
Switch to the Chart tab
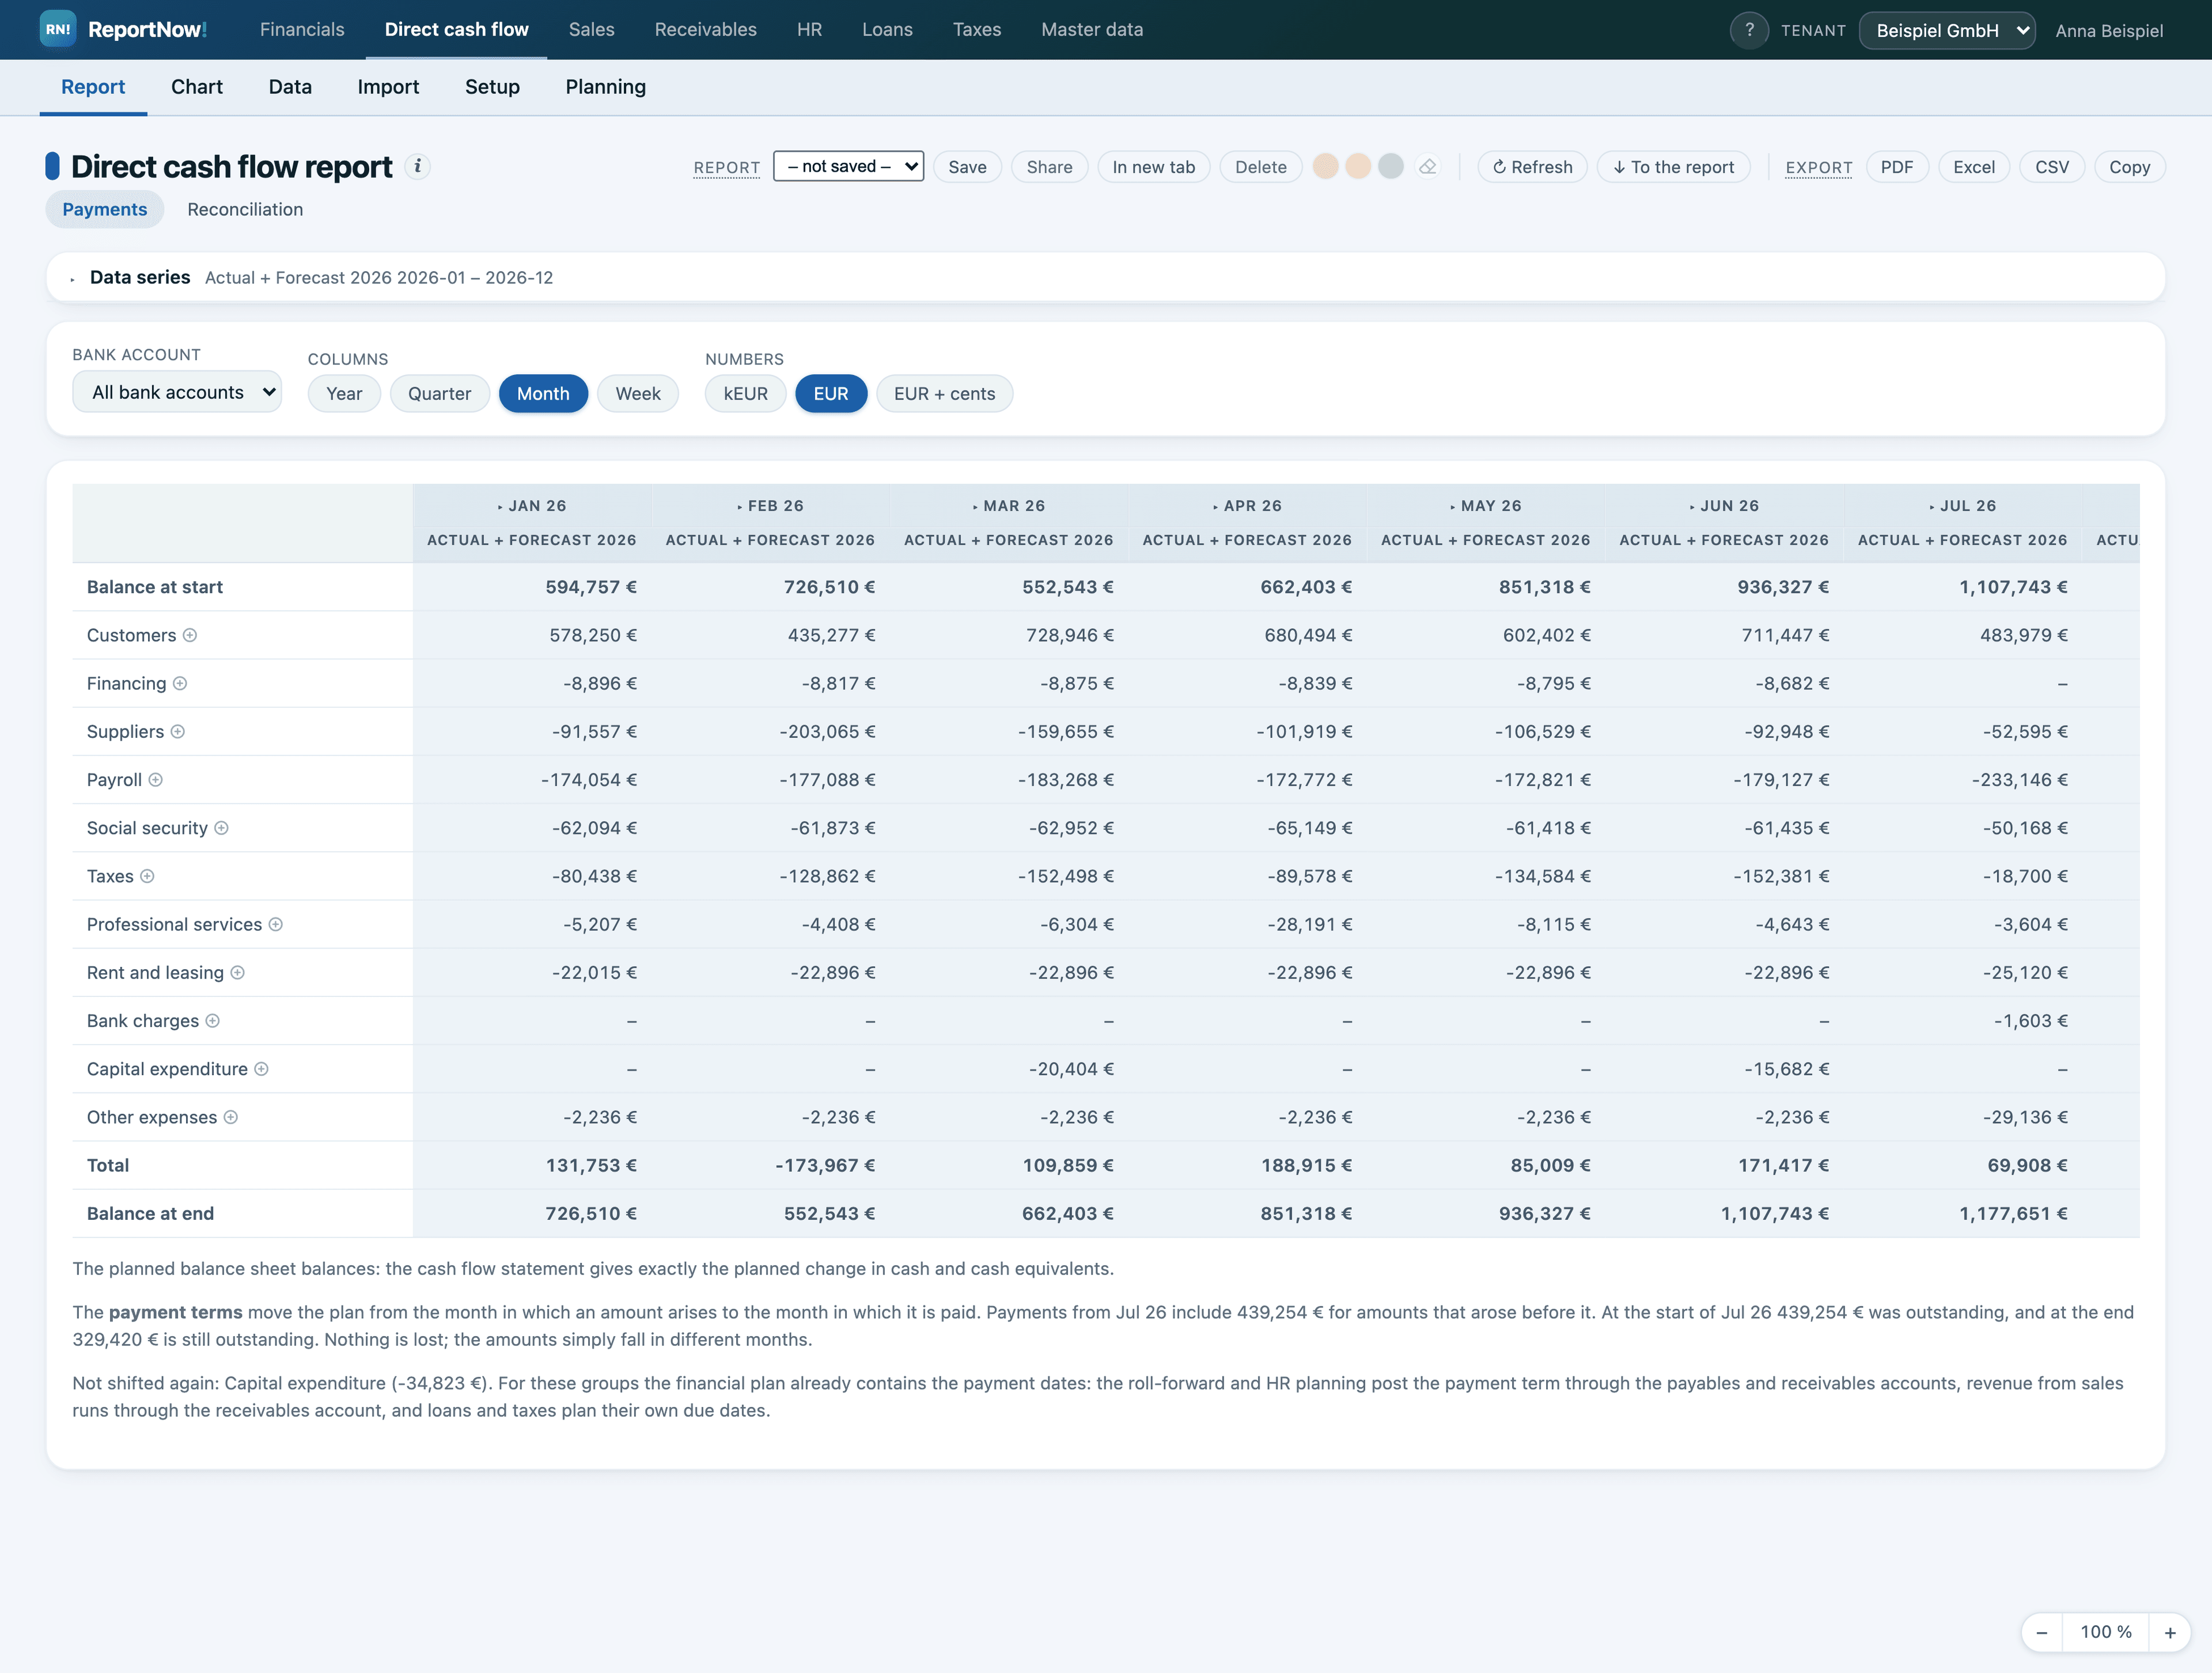tap(197, 87)
